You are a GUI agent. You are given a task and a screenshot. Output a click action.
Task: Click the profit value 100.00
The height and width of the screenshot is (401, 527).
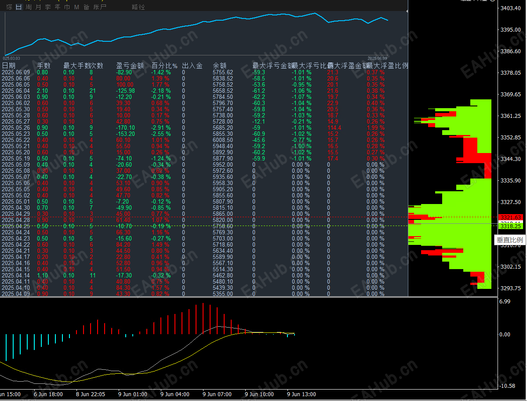tap(125, 85)
